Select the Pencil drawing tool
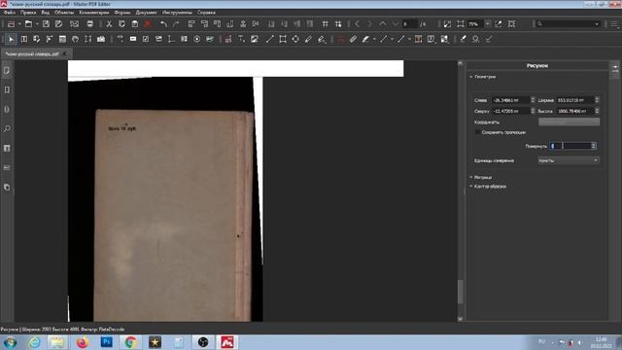622x350 pixels. coord(309,39)
